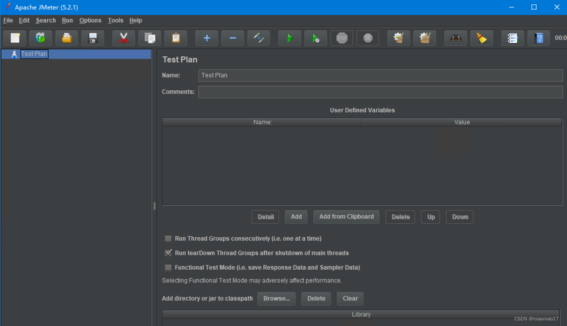Click the Add from Clipboard button

pyautogui.click(x=346, y=217)
